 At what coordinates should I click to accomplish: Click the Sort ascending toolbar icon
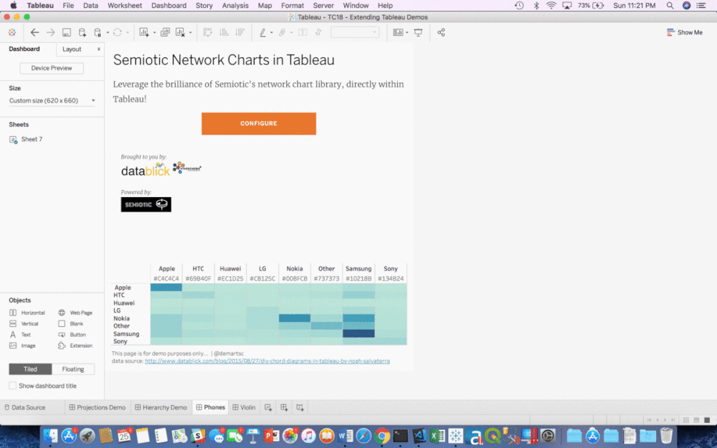(224, 32)
